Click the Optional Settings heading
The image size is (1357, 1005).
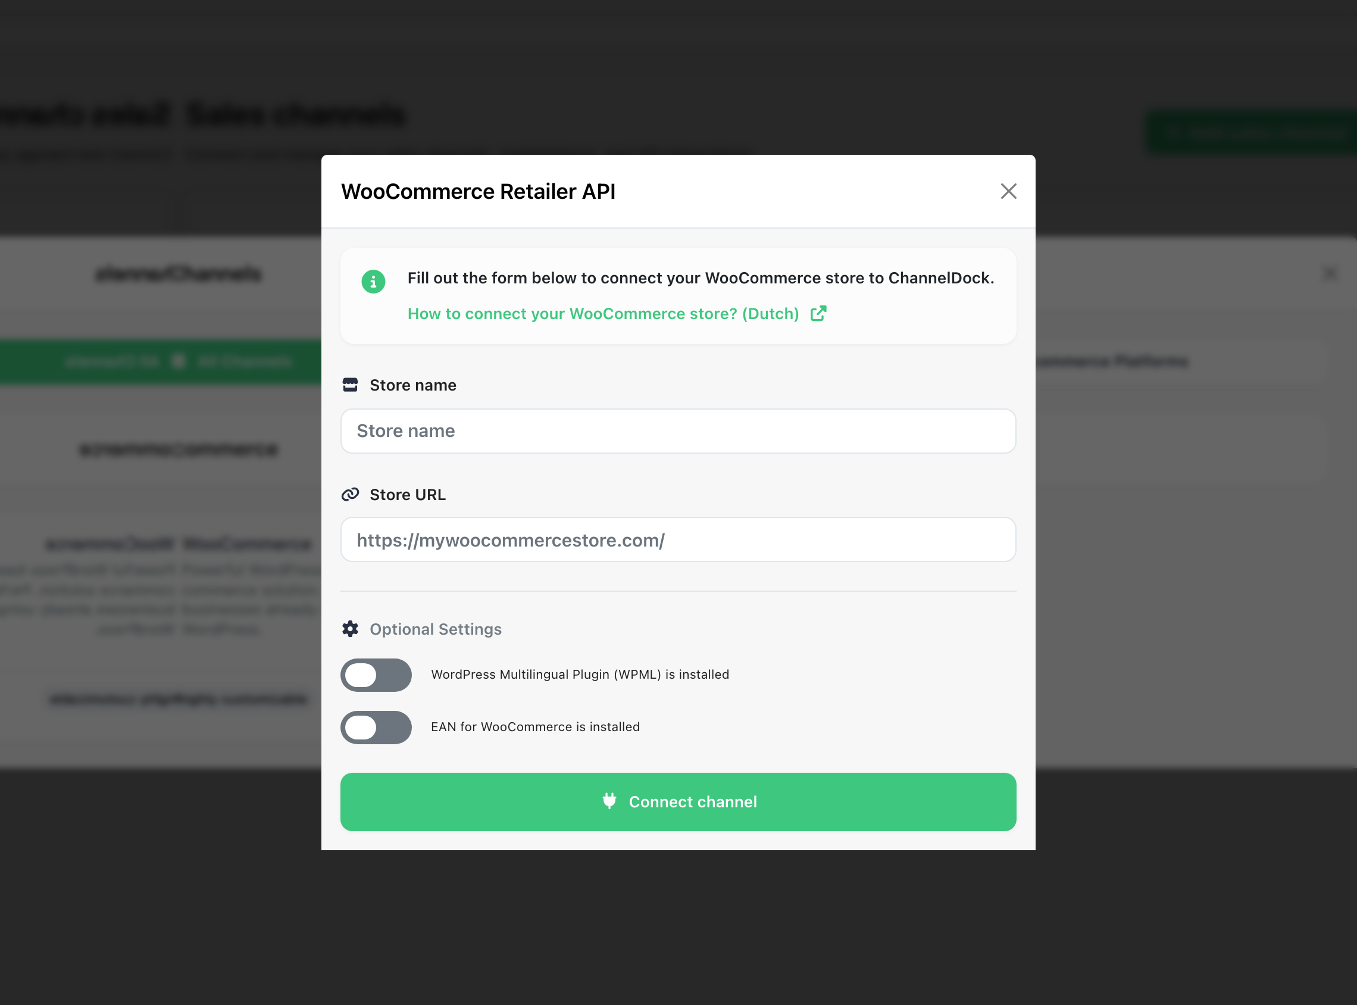[435, 629]
